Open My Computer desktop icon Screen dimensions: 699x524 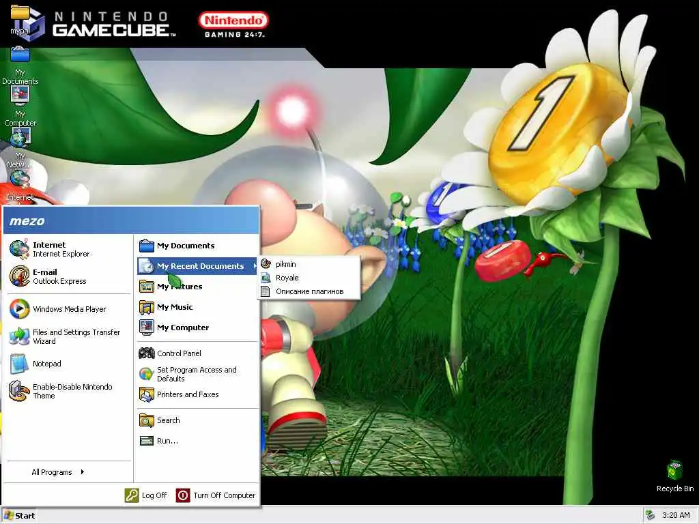click(20, 106)
